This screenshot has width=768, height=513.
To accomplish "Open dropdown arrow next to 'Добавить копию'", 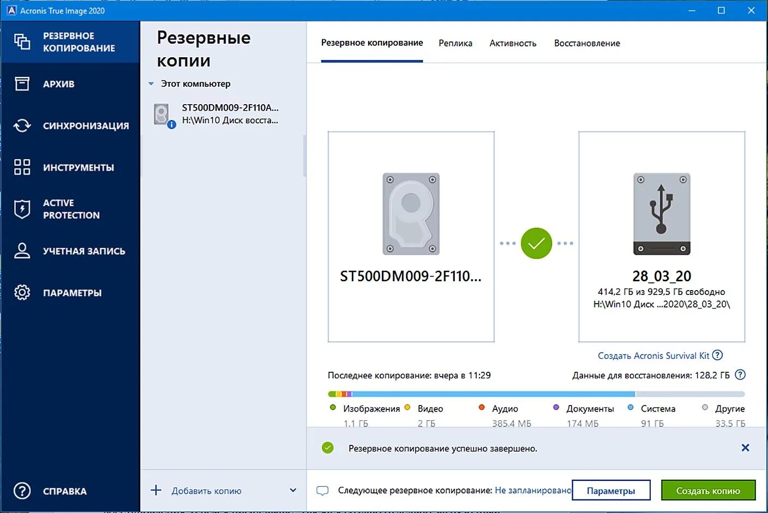I will [x=293, y=490].
